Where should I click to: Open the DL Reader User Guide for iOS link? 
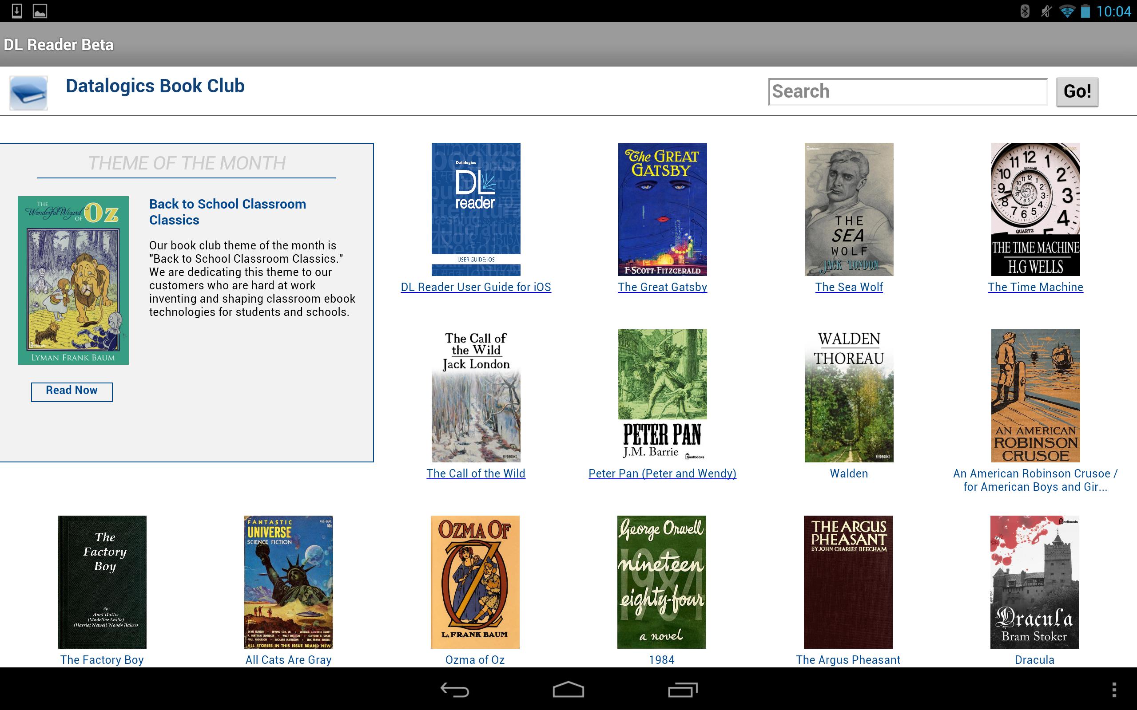[x=476, y=287]
